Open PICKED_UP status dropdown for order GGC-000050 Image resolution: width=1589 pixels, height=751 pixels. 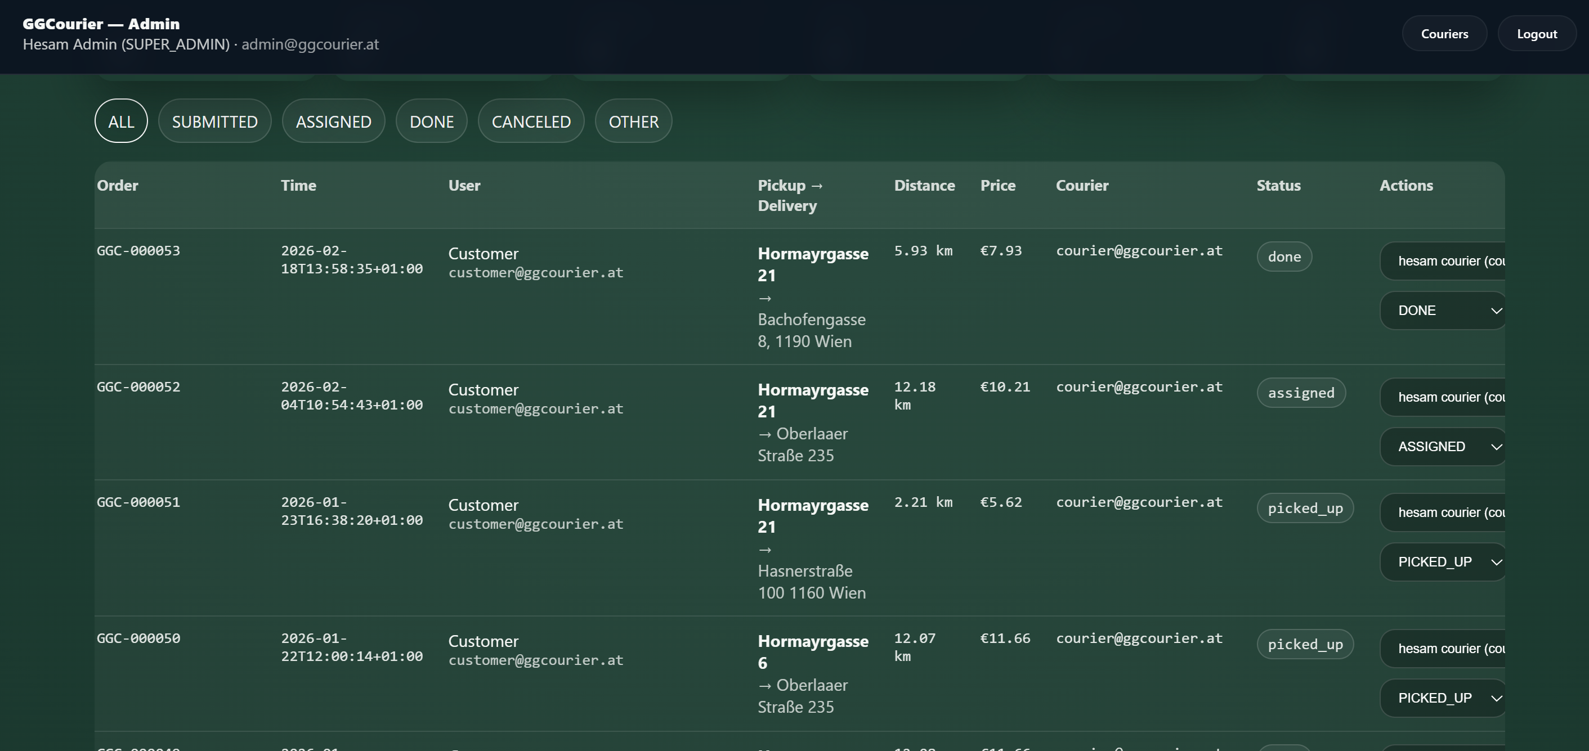[1442, 698]
